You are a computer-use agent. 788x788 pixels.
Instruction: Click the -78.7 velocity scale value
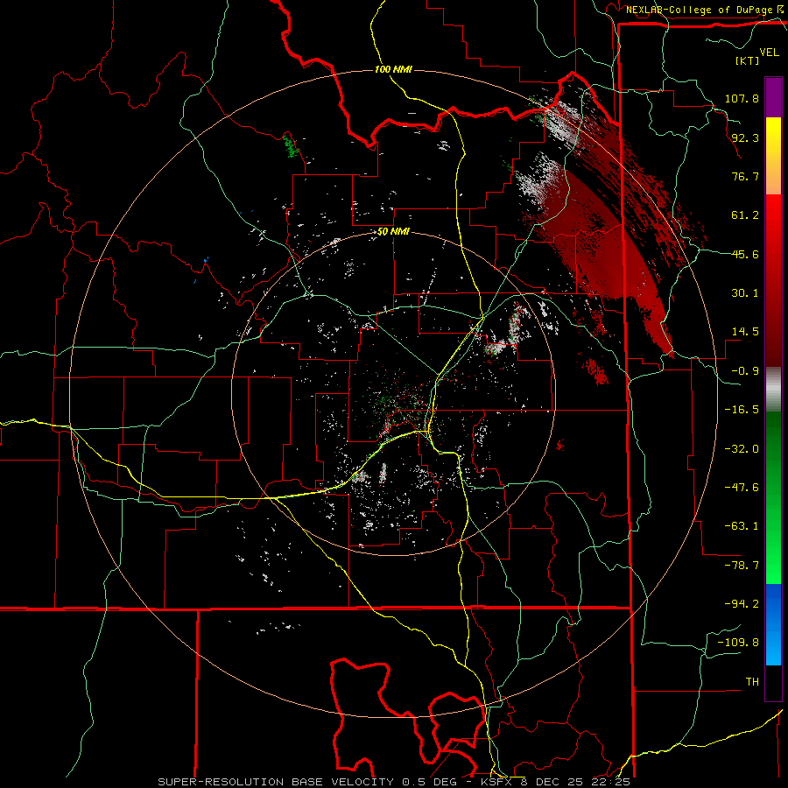coord(742,566)
